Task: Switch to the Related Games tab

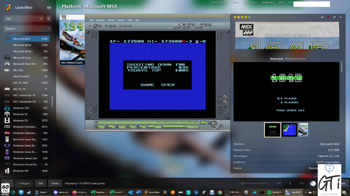Action: (x=295, y=59)
